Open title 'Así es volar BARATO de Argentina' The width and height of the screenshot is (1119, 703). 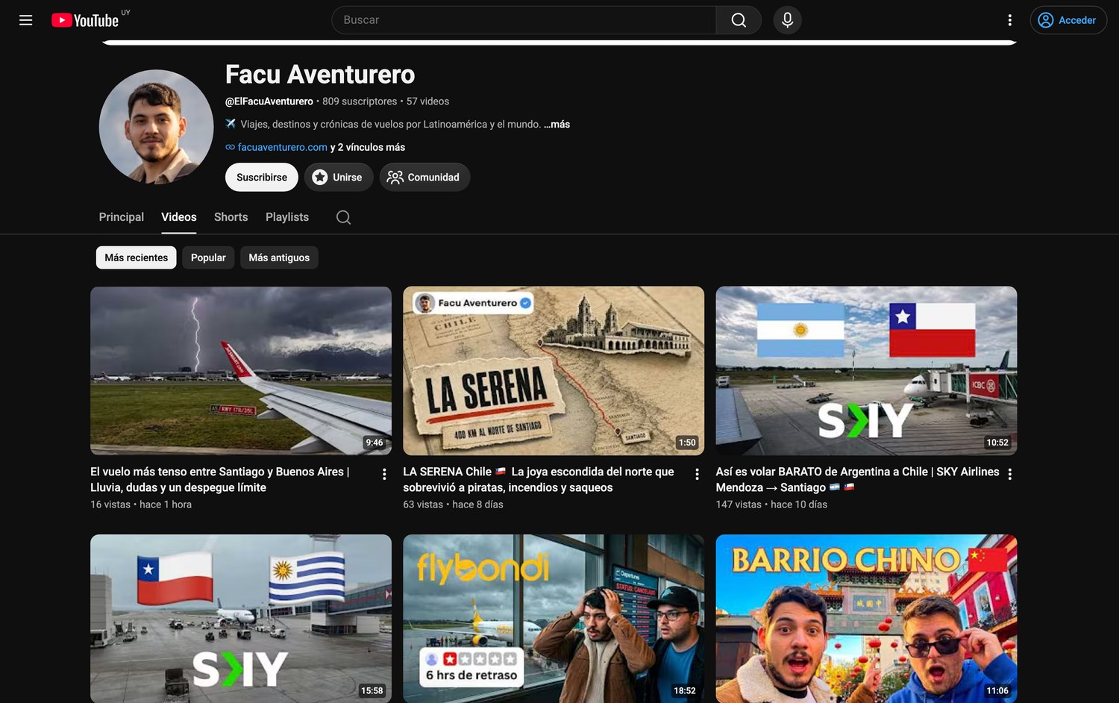(x=857, y=479)
